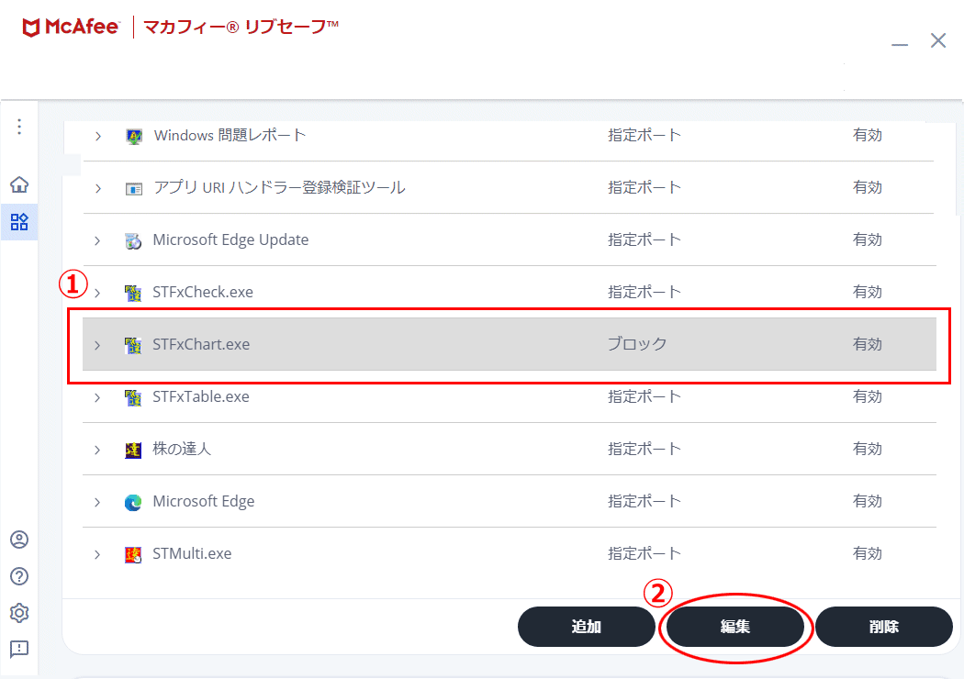This screenshot has height=679, width=964.
Task: Click 有効 status for STMulti.exe
Action: [868, 553]
